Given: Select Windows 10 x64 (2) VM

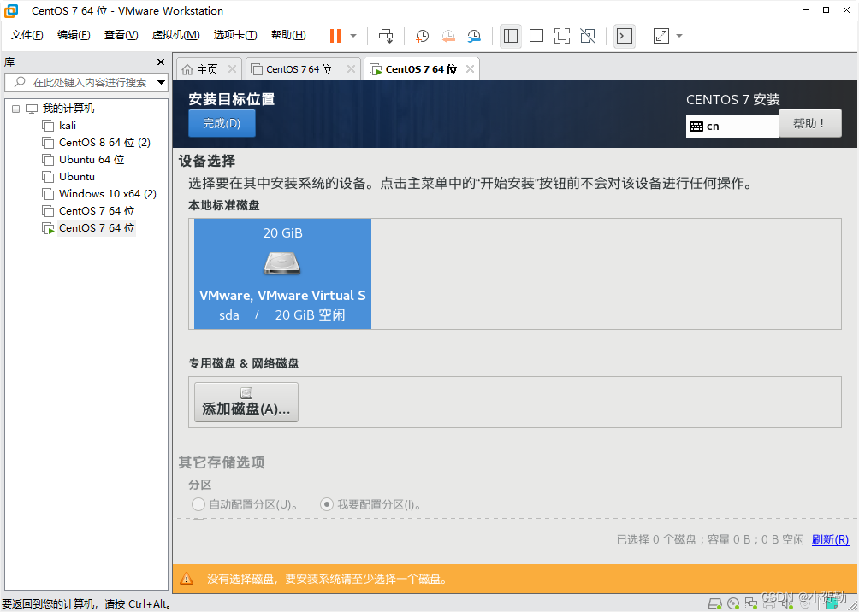Looking at the screenshot, I should (x=108, y=194).
